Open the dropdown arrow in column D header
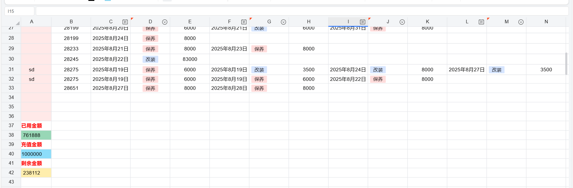The height and width of the screenshot is (188, 573). 165,22
